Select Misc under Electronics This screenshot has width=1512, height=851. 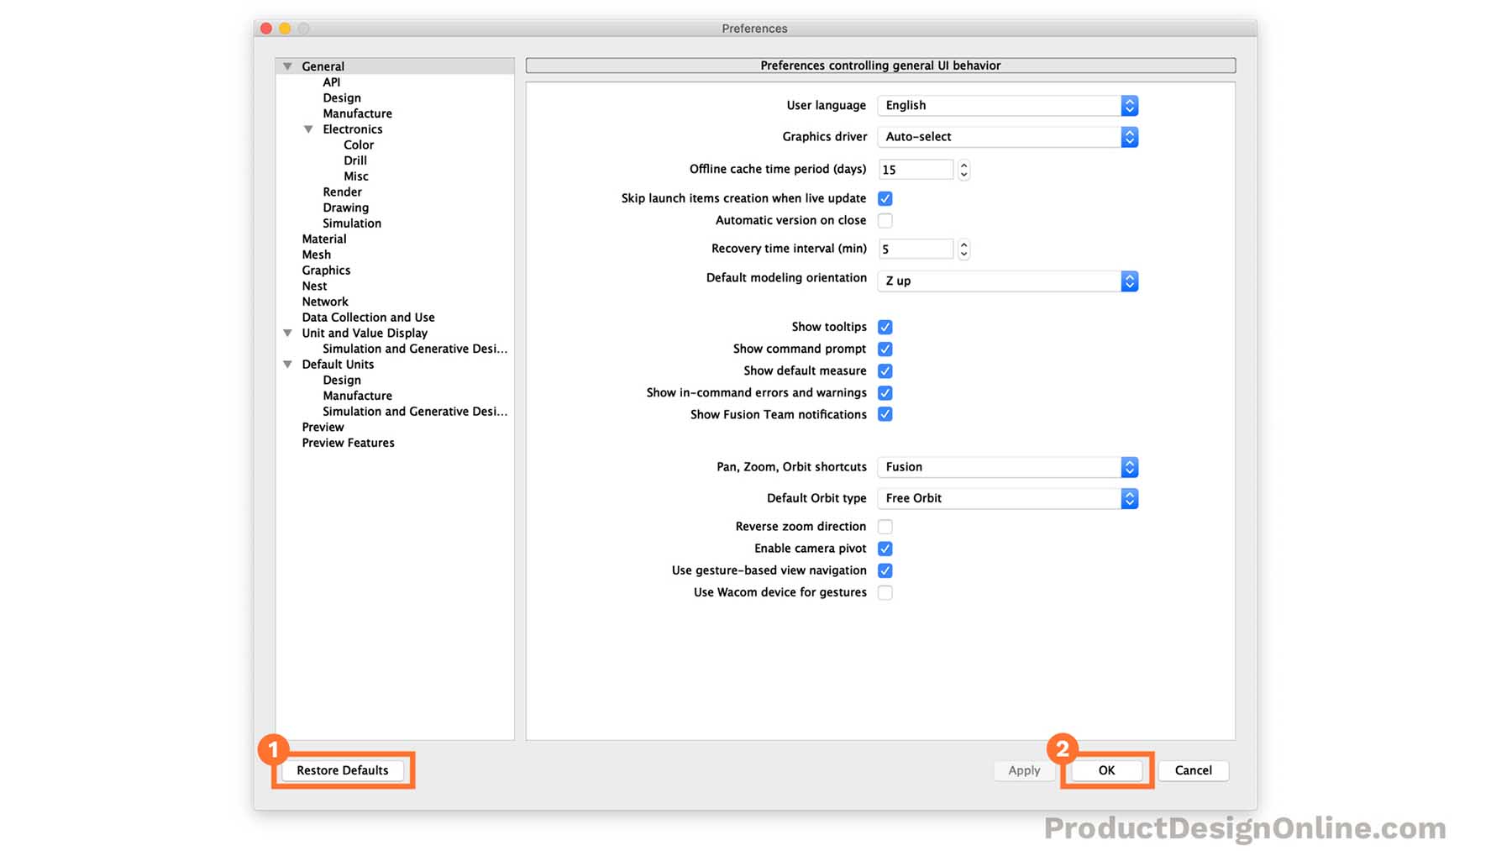pyautogui.click(x=356, y=176)
